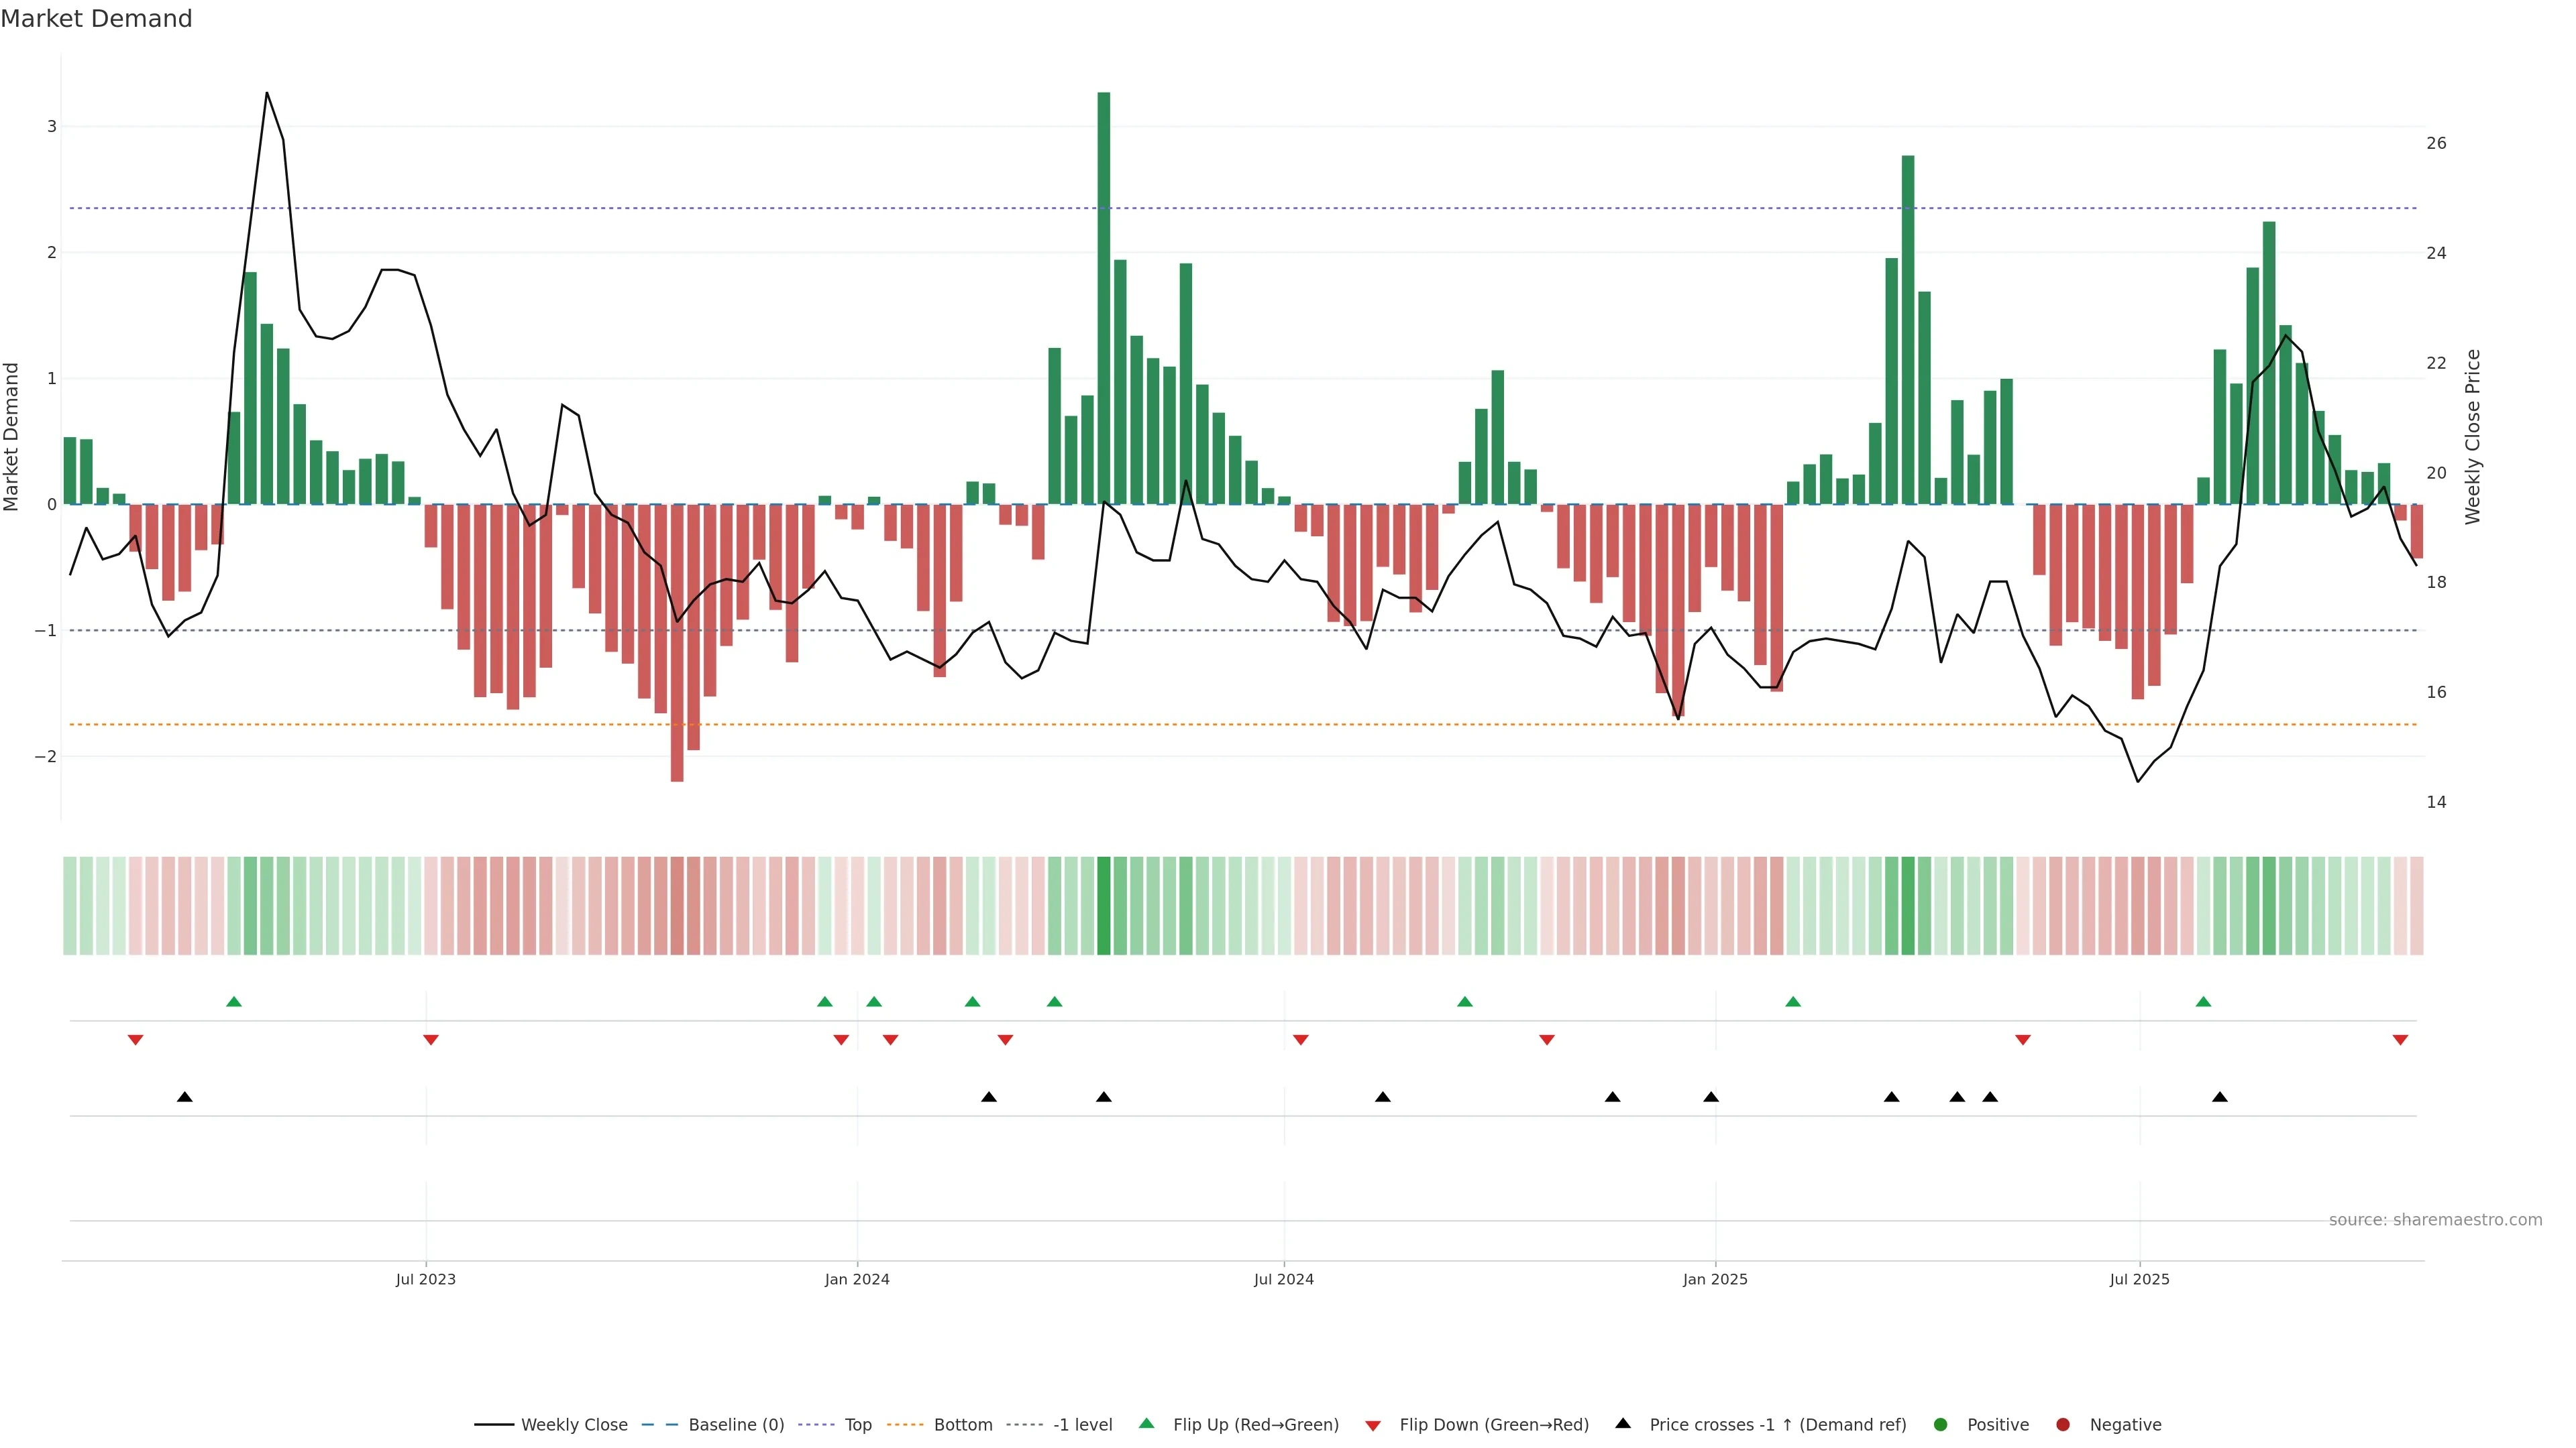Click the tallest green demand bar above 3
2576x1448 pixels.
pos(1104,300)
